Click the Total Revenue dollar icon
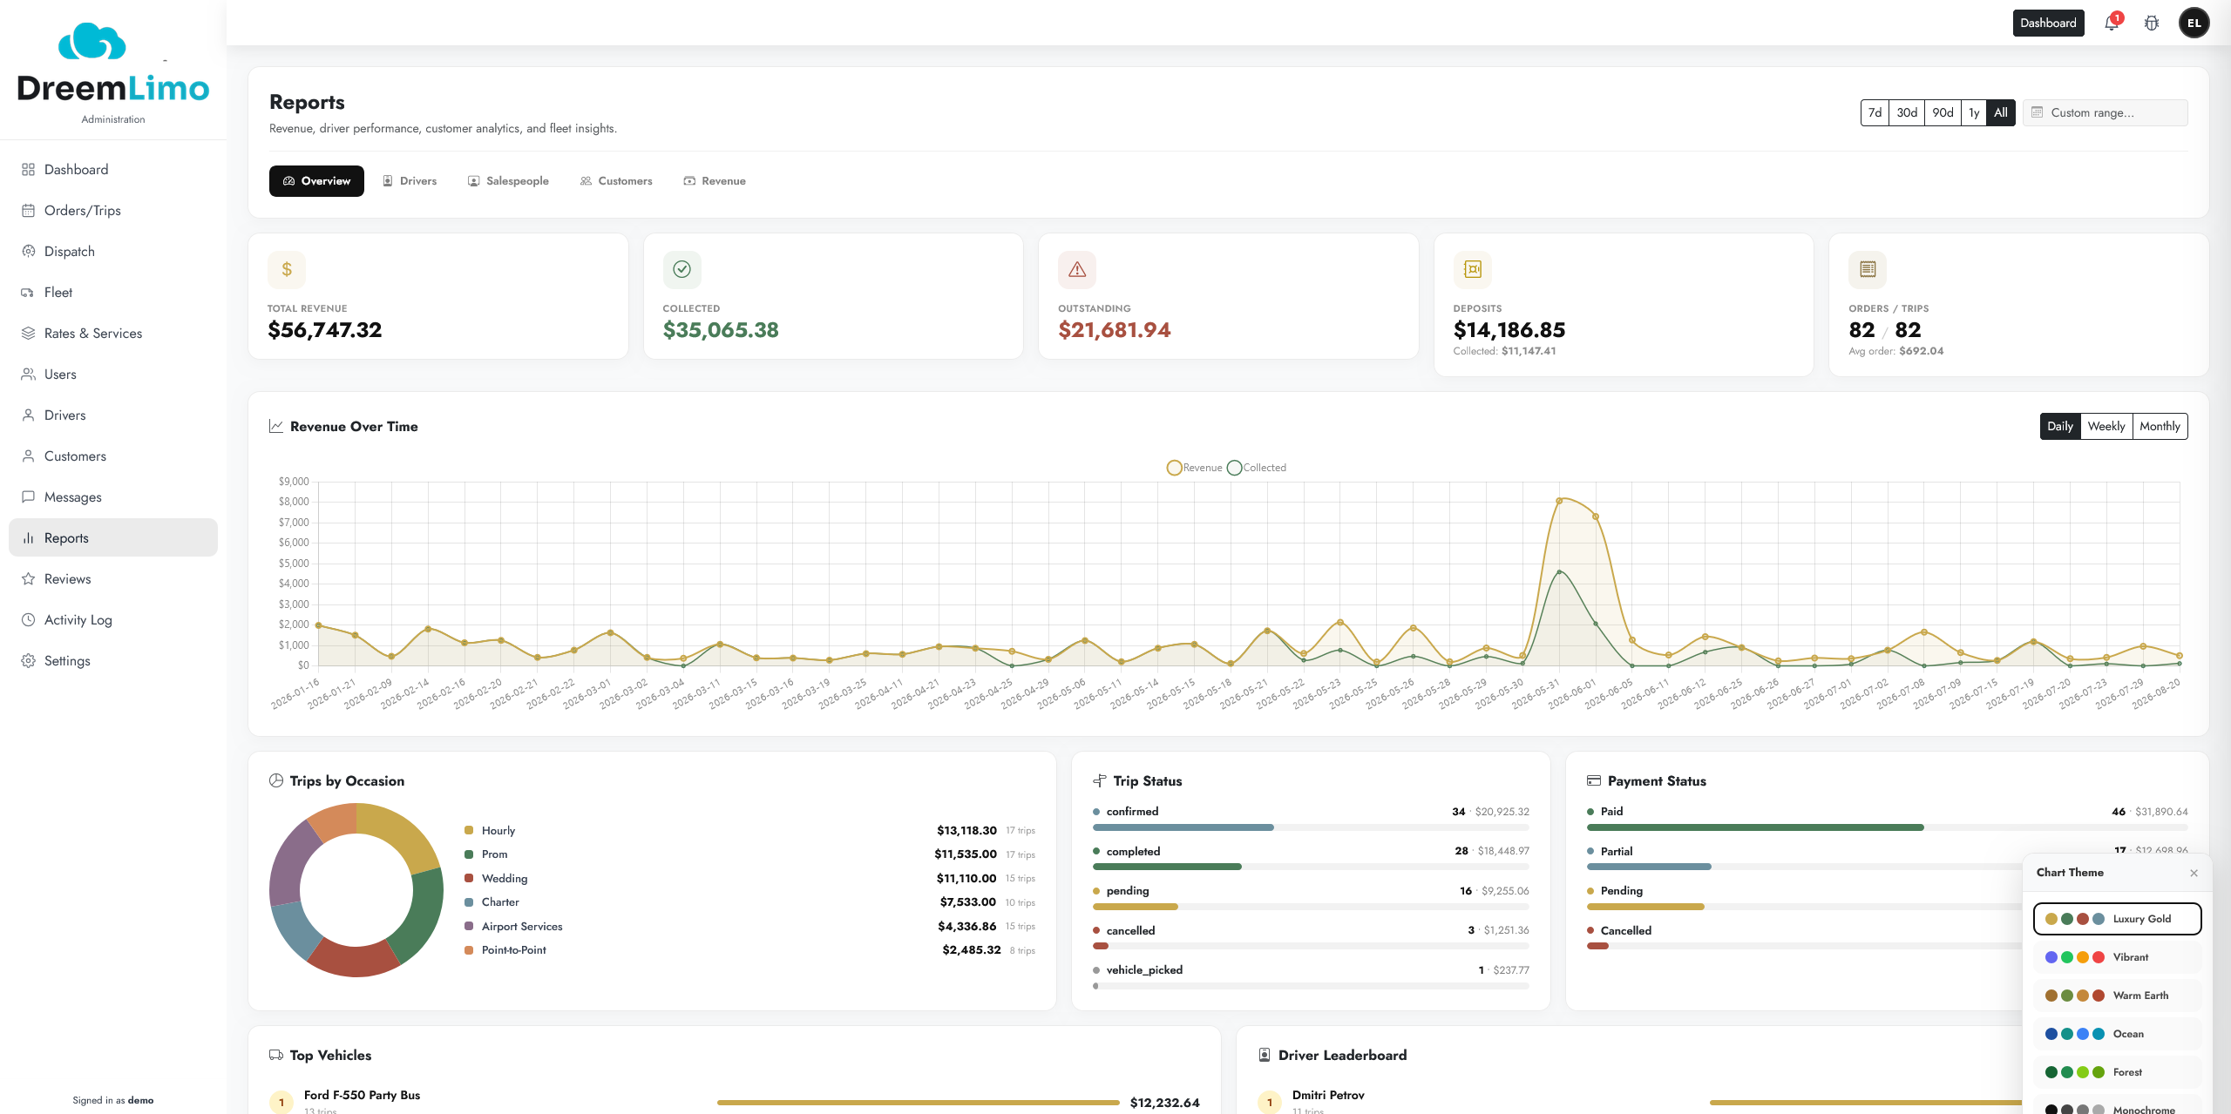Image resolution: width=2231 pixels, height=1114 pixels. pos(287,269)
